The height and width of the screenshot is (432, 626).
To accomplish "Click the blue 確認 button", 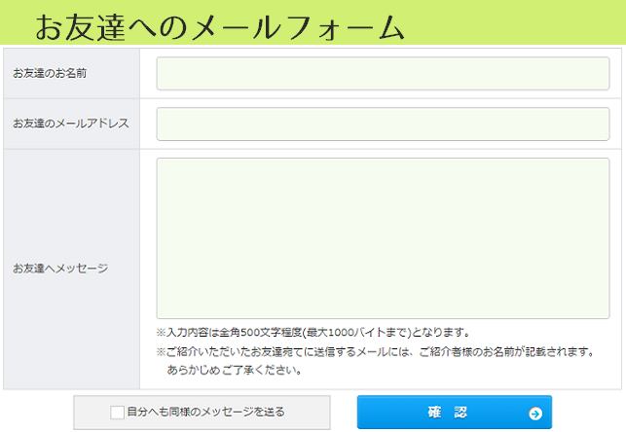I will (455, 413).
